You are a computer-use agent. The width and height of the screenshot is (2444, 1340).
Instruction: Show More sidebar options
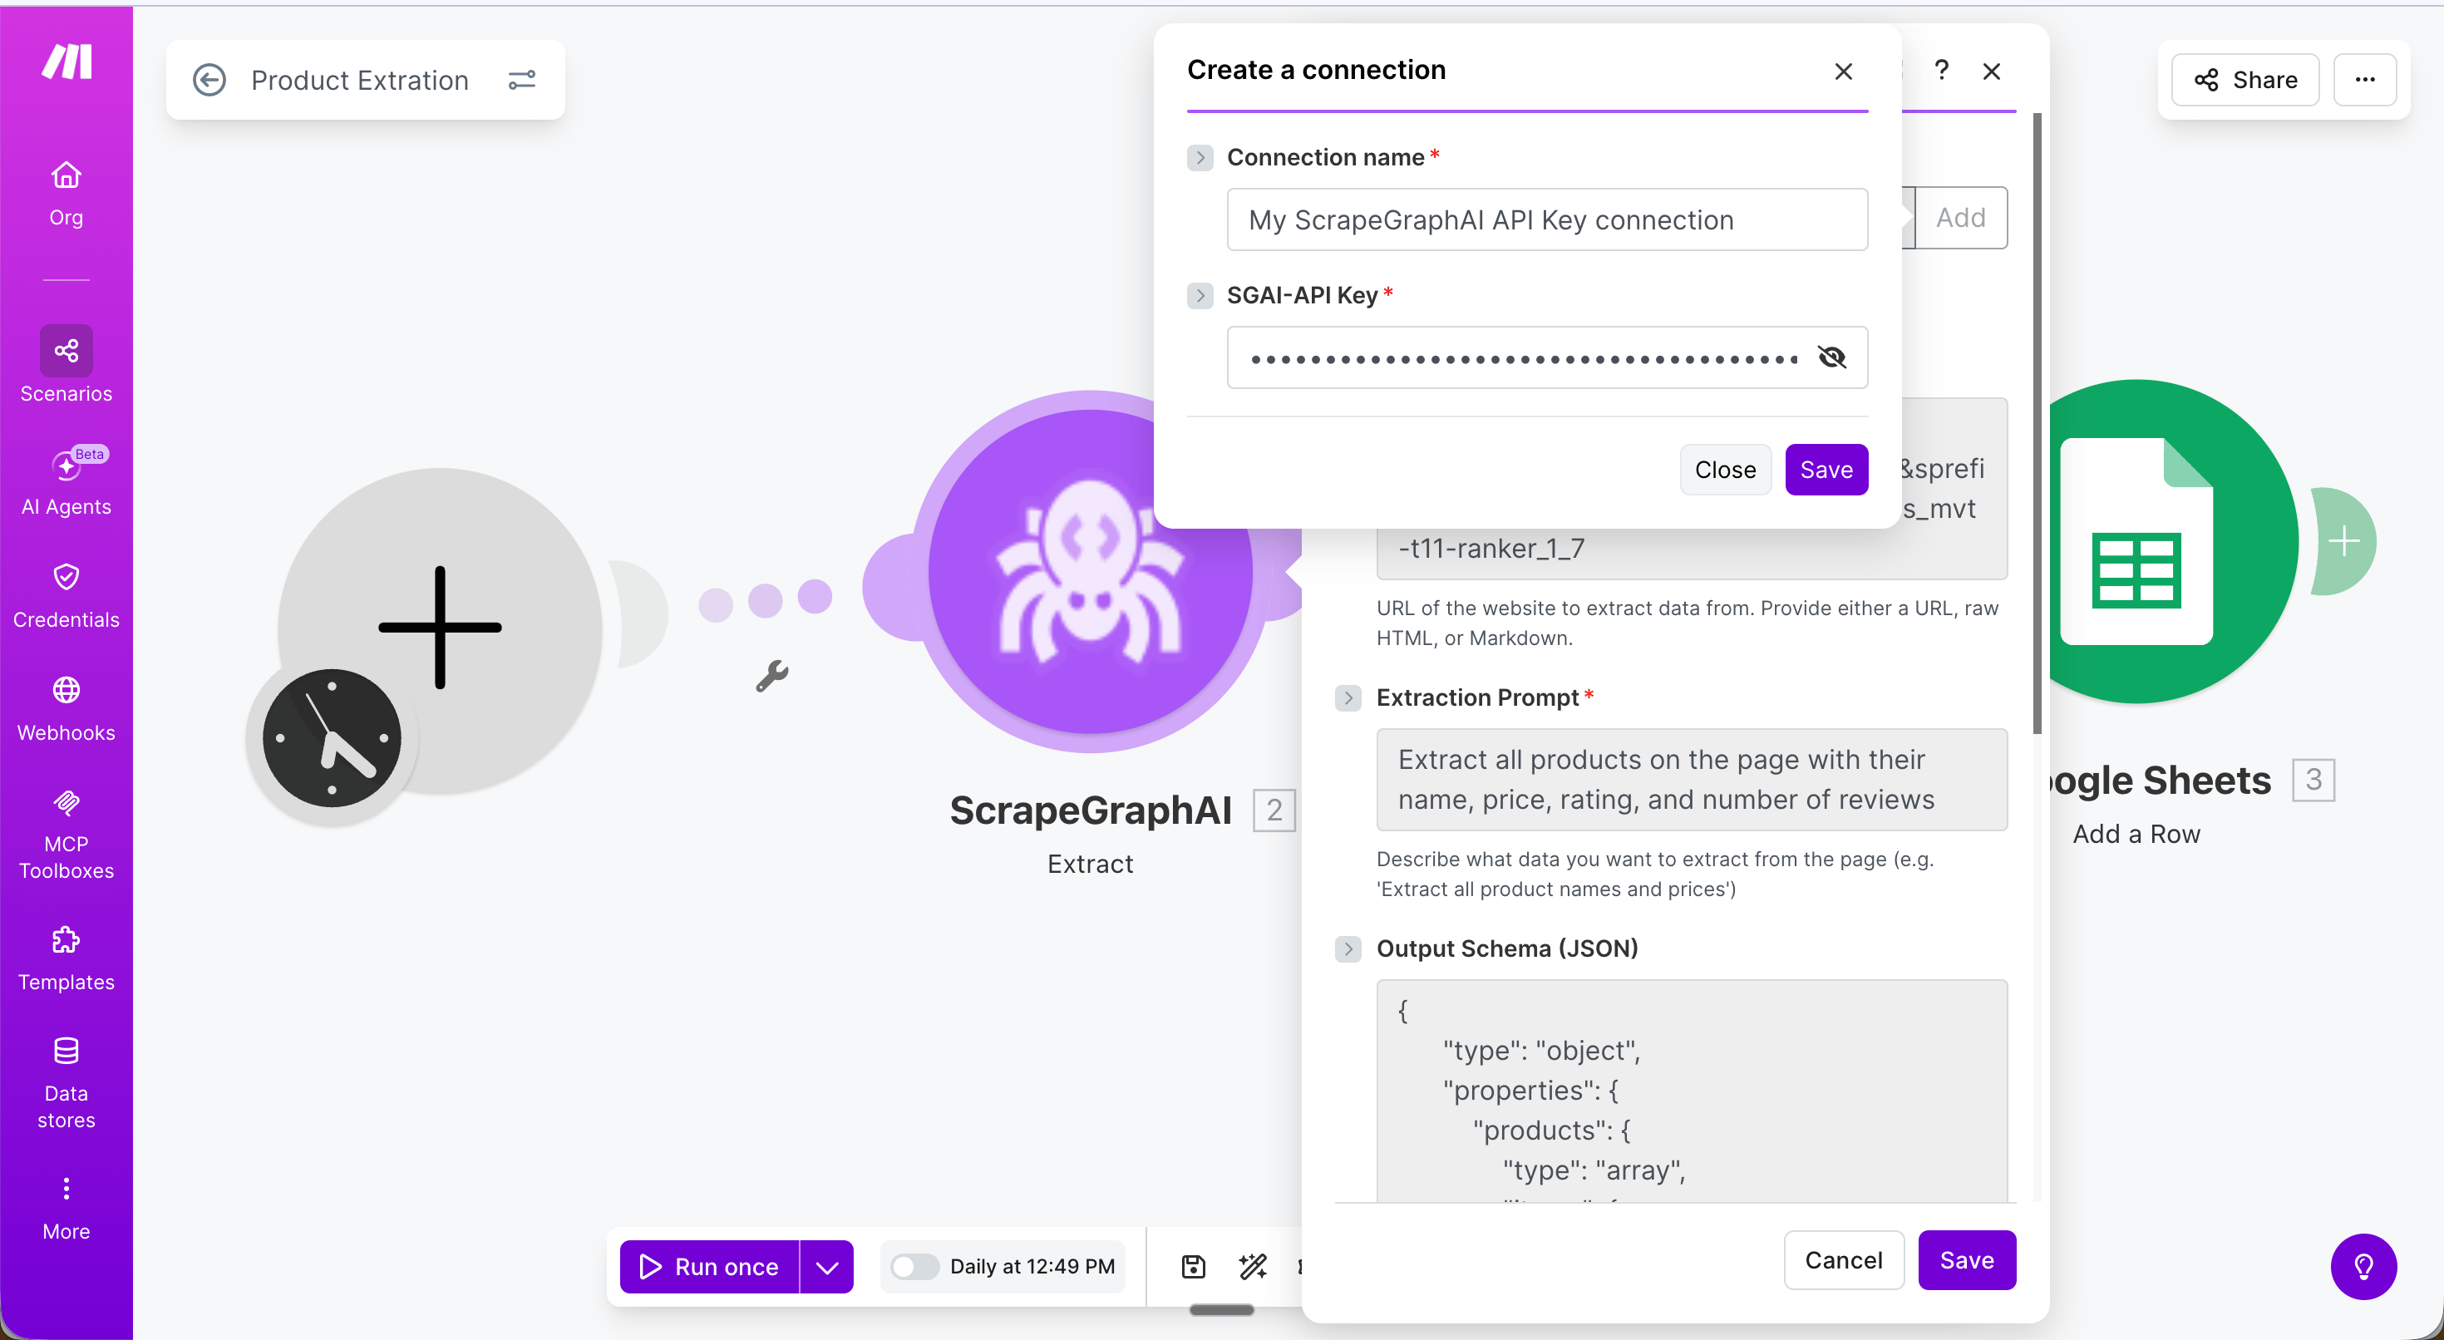(x=67, y=1209)
